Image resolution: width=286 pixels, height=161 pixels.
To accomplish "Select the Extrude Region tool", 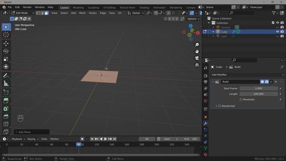I will click(6, 101).
